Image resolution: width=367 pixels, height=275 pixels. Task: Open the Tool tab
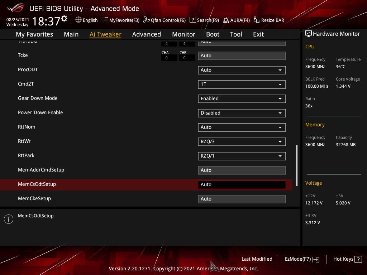point(236,34)
